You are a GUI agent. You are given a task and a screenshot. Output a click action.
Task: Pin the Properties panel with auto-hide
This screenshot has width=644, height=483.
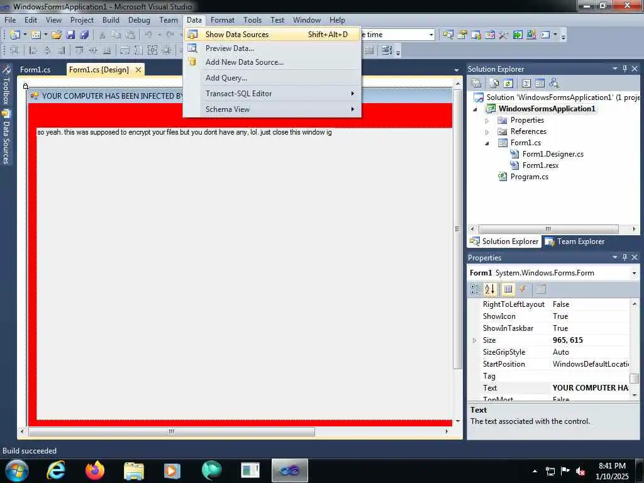pos(625,257)
